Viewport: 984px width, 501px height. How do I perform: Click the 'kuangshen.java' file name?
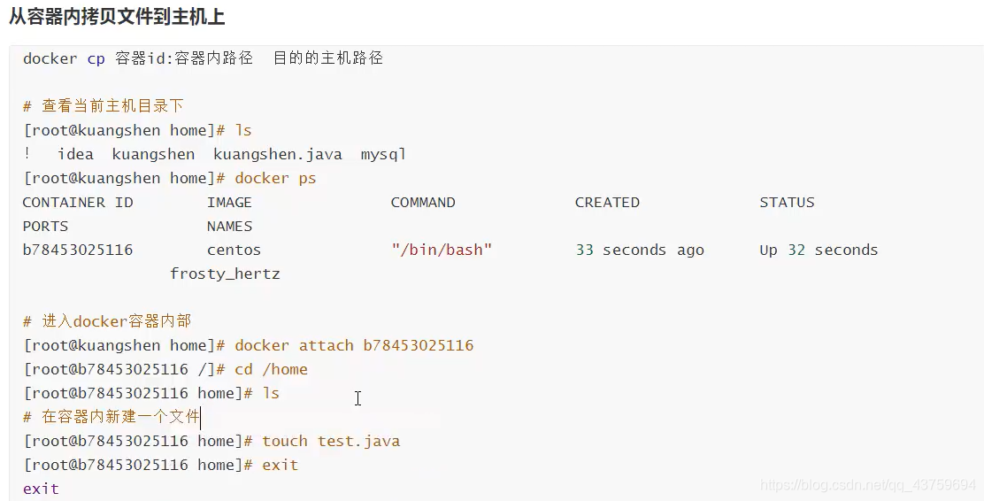pos(277,154)
